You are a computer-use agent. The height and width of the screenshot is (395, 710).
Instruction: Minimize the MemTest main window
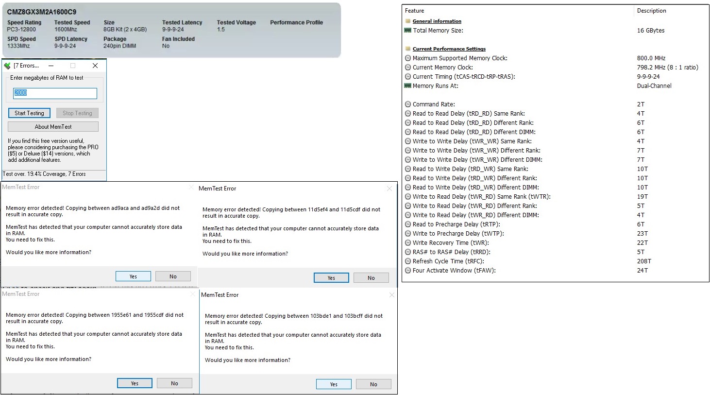(51, 66)
